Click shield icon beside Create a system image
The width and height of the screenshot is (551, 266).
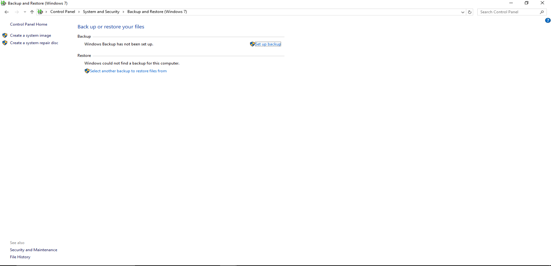tap(5, 35)
